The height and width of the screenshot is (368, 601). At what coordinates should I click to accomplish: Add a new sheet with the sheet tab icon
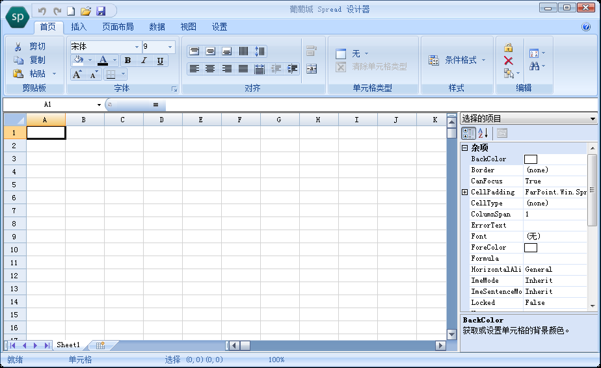pyautogui.click(x=100, y=345)
